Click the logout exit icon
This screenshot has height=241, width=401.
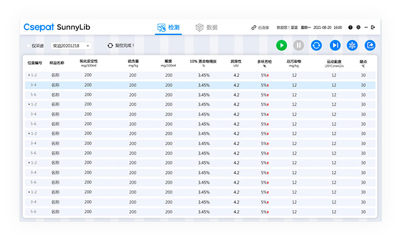[x=373, y=27]
